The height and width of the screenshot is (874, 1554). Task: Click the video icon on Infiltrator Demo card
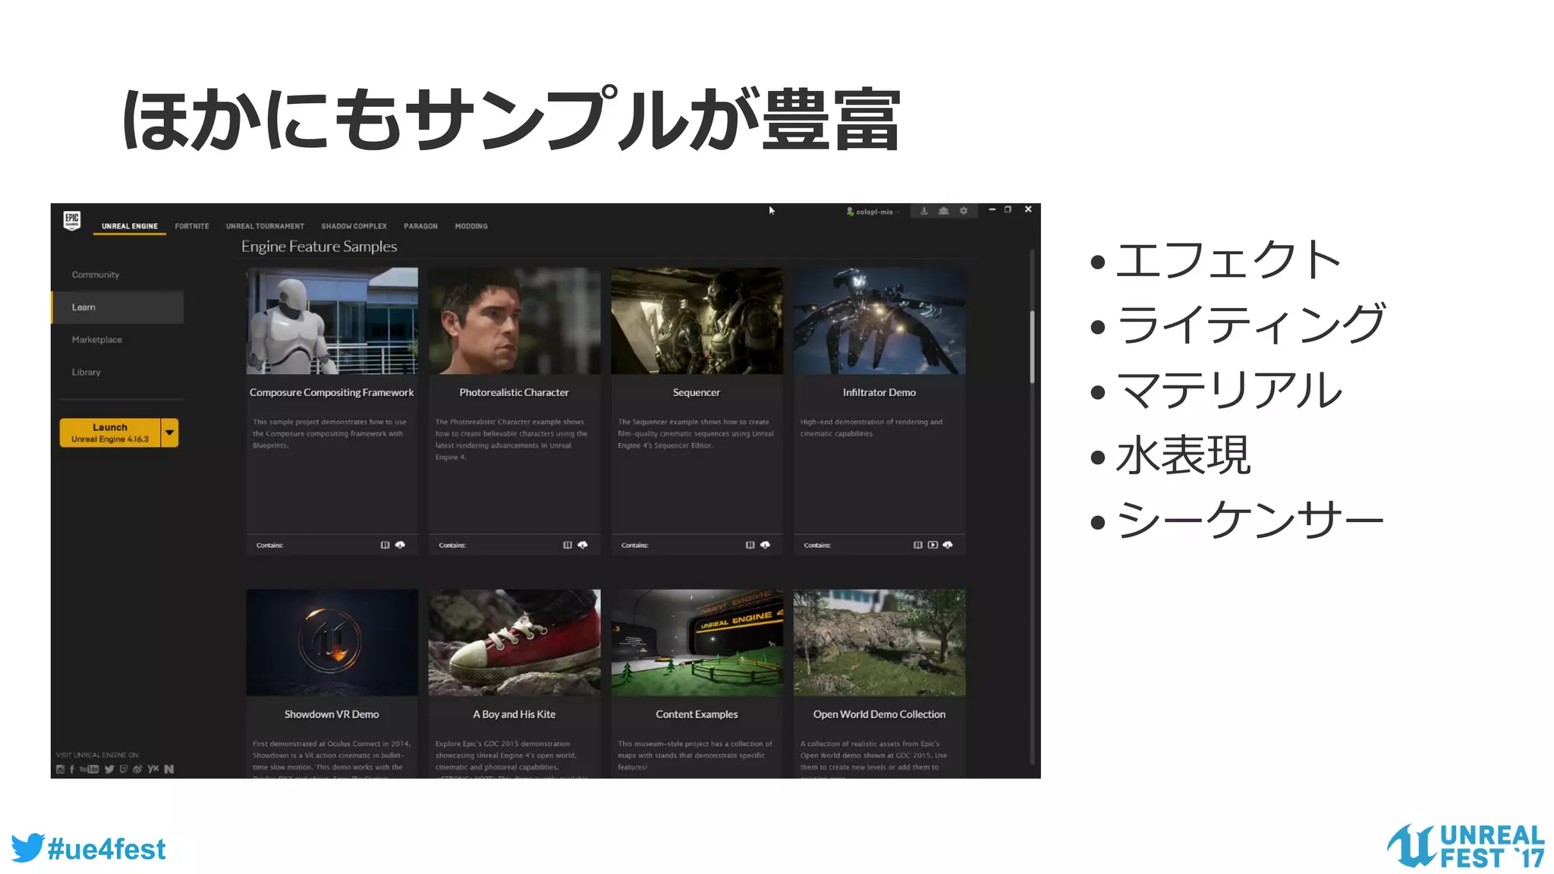(x=933, y=545)
